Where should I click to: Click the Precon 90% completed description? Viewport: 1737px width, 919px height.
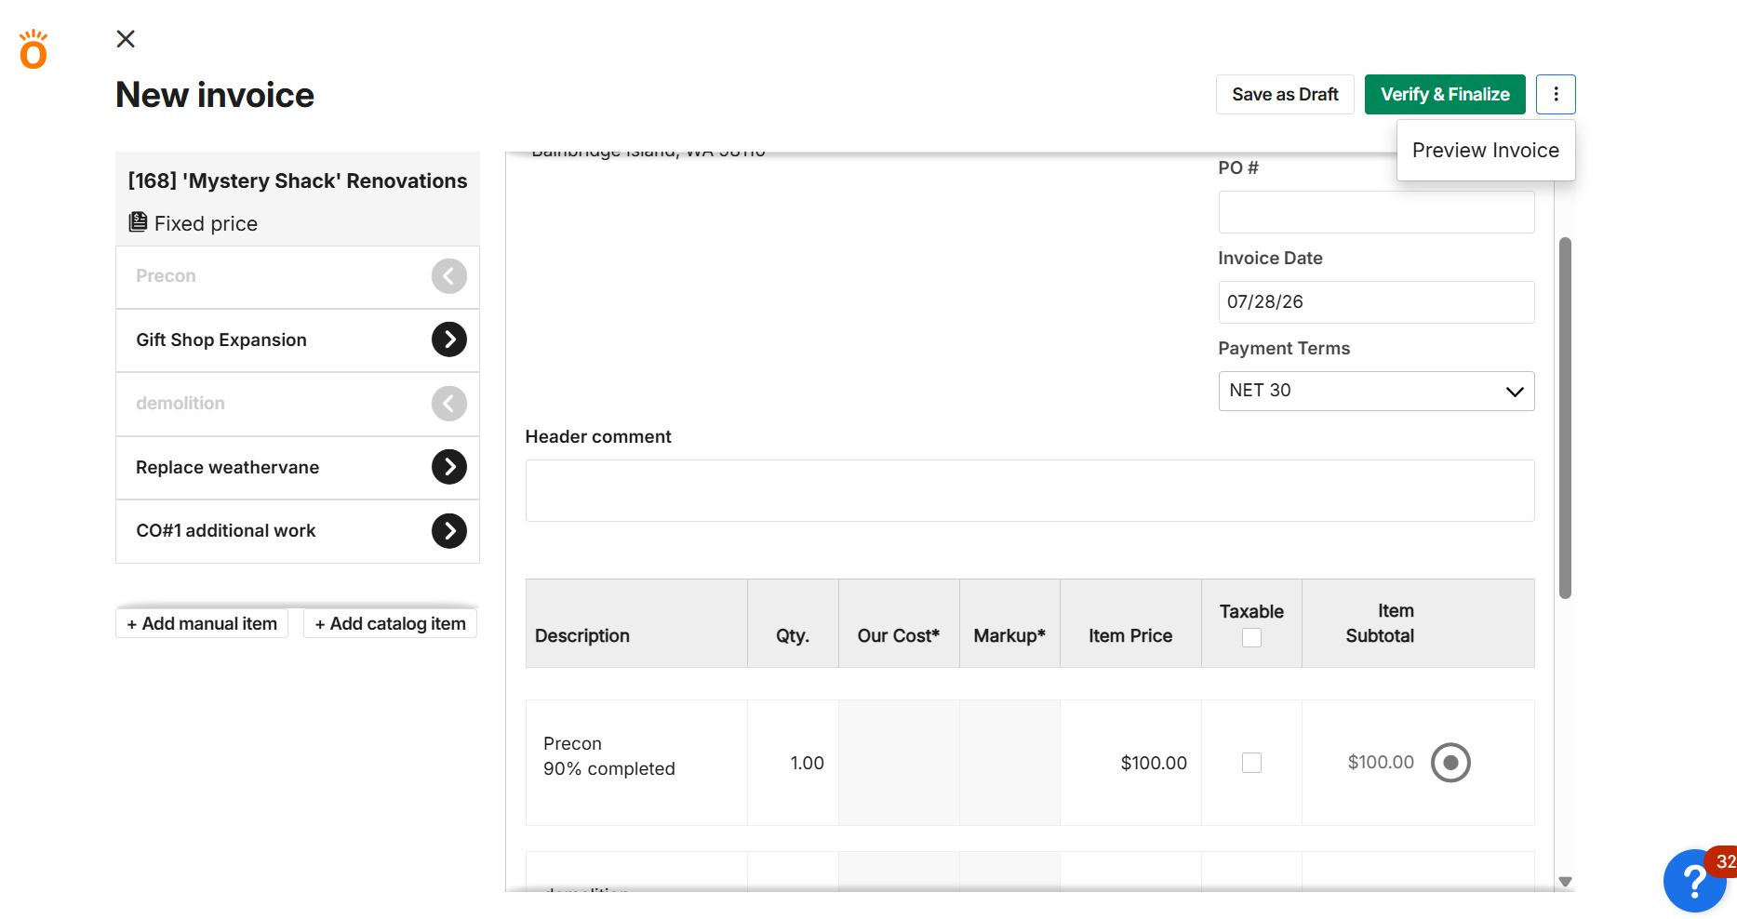click(x=609, y=756)
